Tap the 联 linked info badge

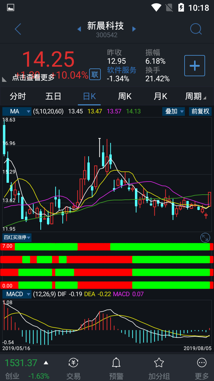click(95, 74)
